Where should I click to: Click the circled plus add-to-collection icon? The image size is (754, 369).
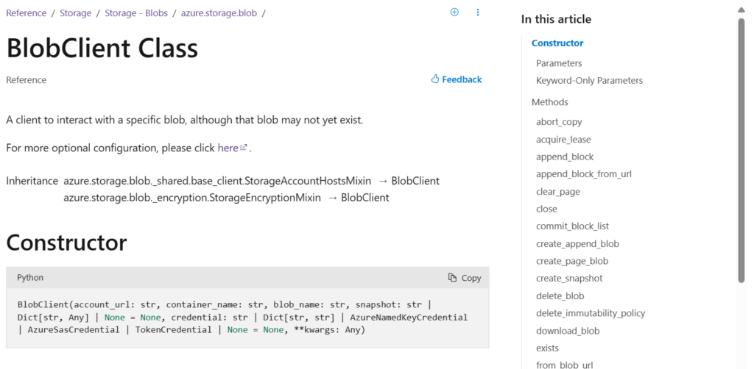click(454, 12)
